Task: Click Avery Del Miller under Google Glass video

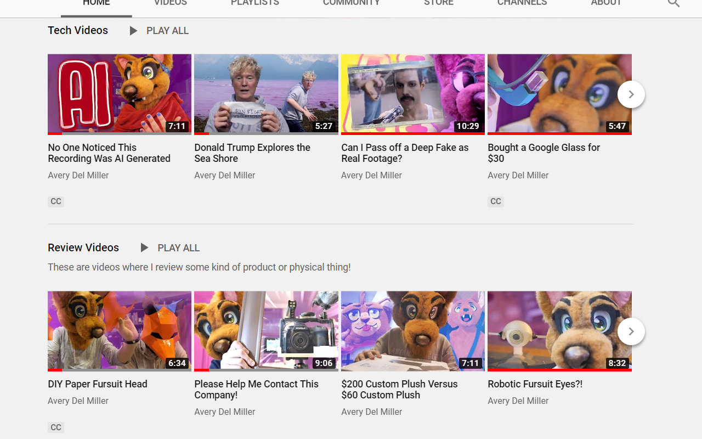Action: pos(518,176)
